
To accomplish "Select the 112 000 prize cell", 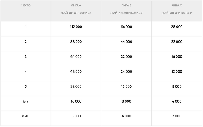I will tap(76, 27).
